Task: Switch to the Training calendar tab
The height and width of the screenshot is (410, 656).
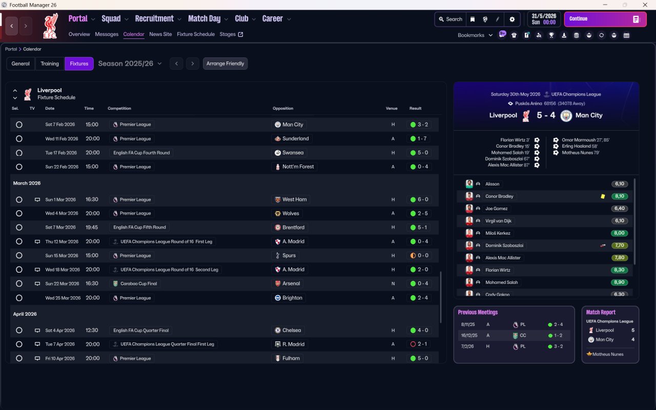Action: [50, 64]
